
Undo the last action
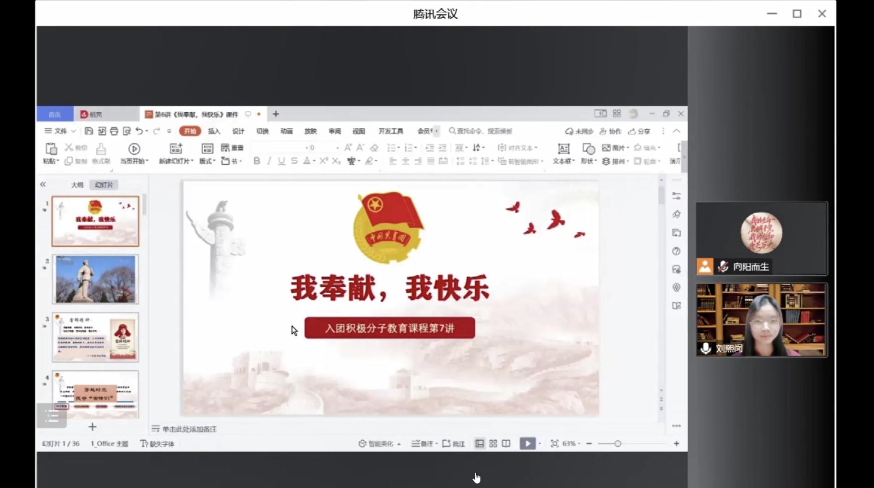(139, 131)
